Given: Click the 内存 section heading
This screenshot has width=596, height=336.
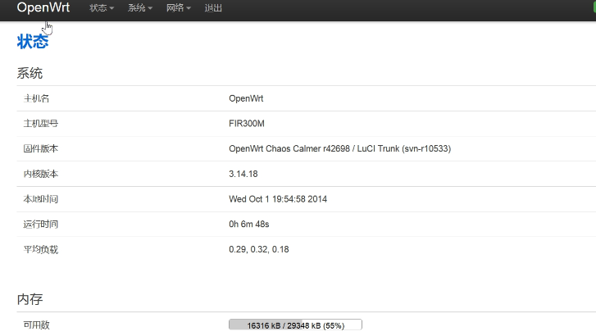Looking at the screenshot, I should 30,300.
